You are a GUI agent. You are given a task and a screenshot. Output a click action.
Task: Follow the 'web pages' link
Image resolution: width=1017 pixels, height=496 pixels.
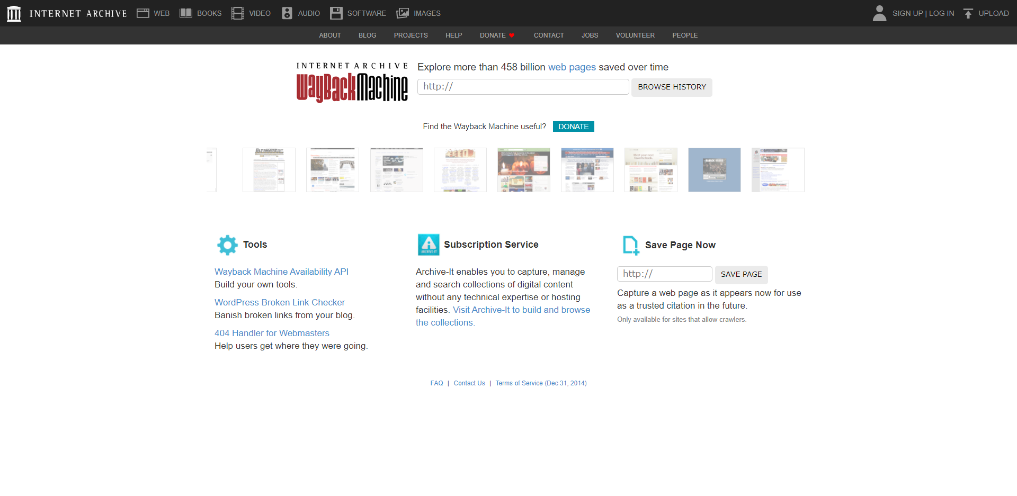tap(572, 67)
